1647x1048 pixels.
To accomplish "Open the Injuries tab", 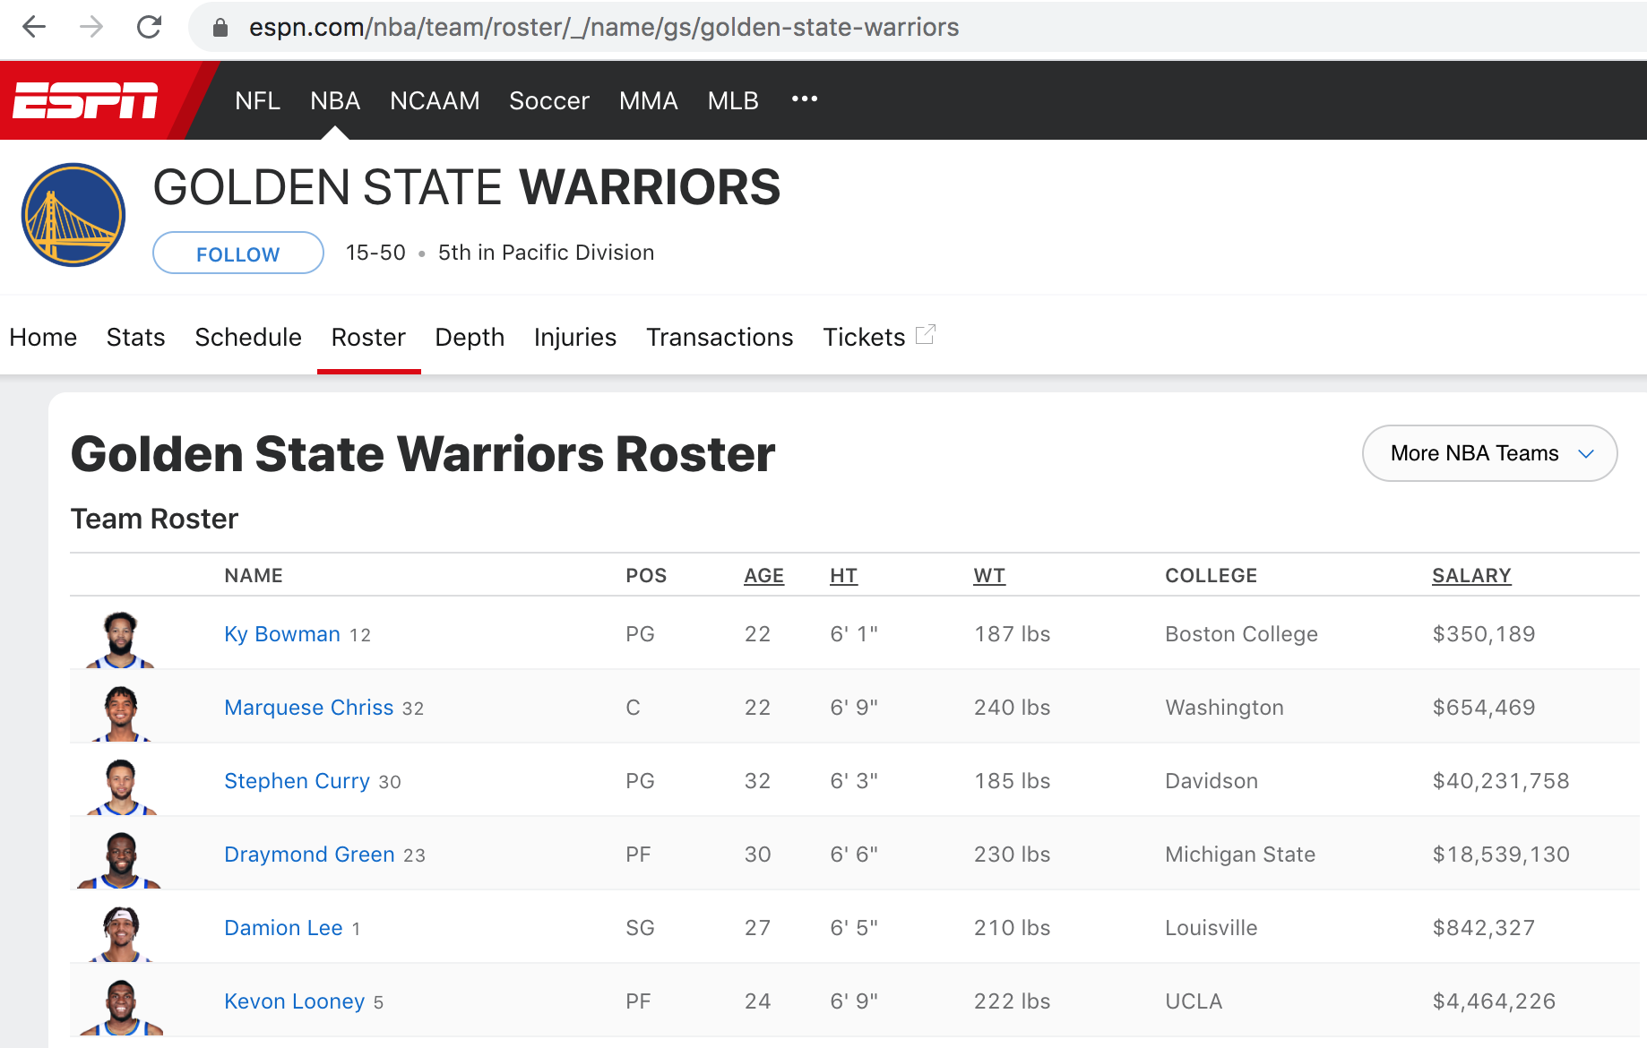I will click(575, 337).
